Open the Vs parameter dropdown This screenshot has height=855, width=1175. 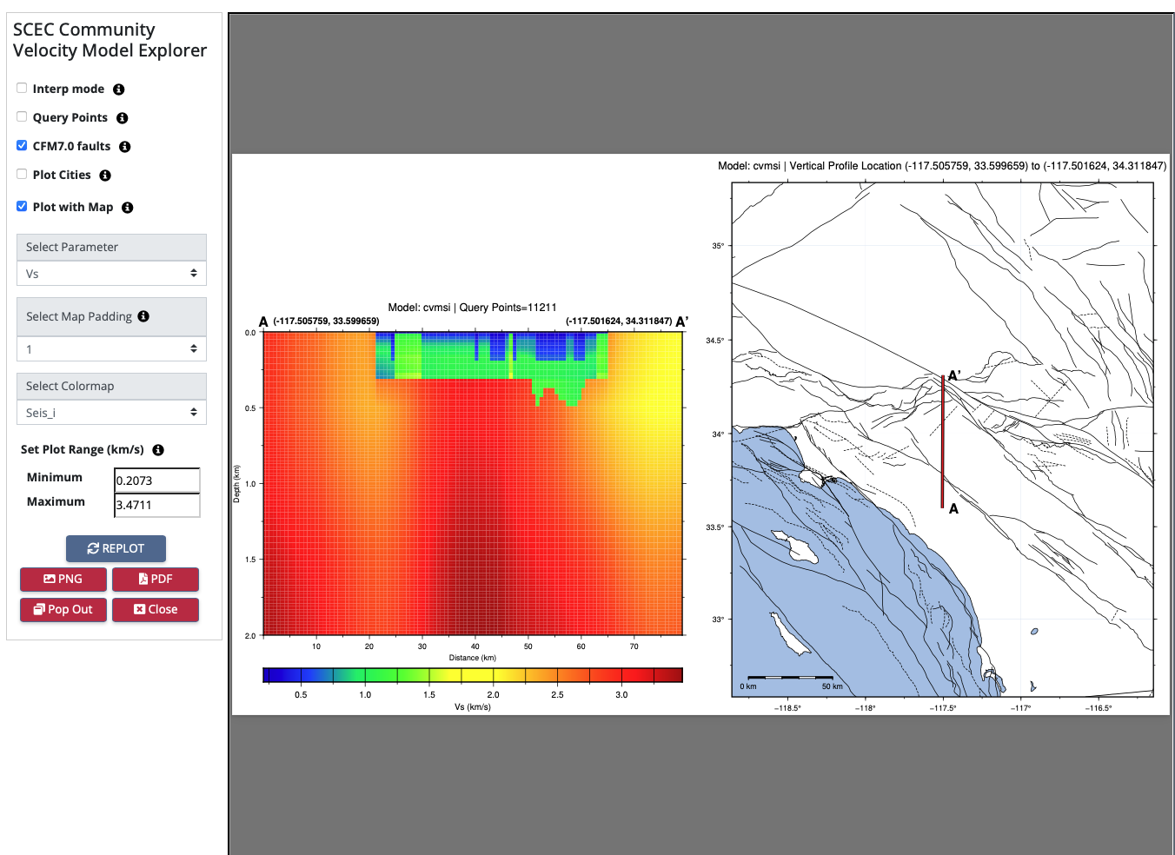click(111, 274)
